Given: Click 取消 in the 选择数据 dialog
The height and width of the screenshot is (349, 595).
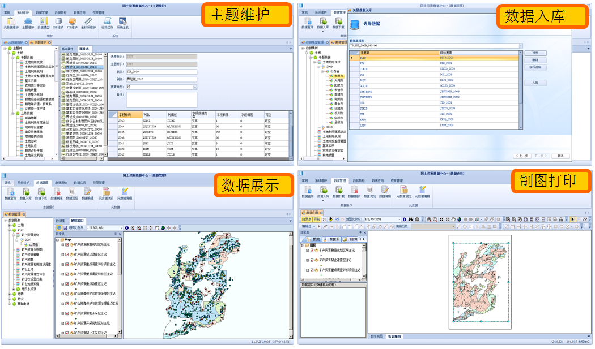Looking at the screenshot, I should [560, 156].
